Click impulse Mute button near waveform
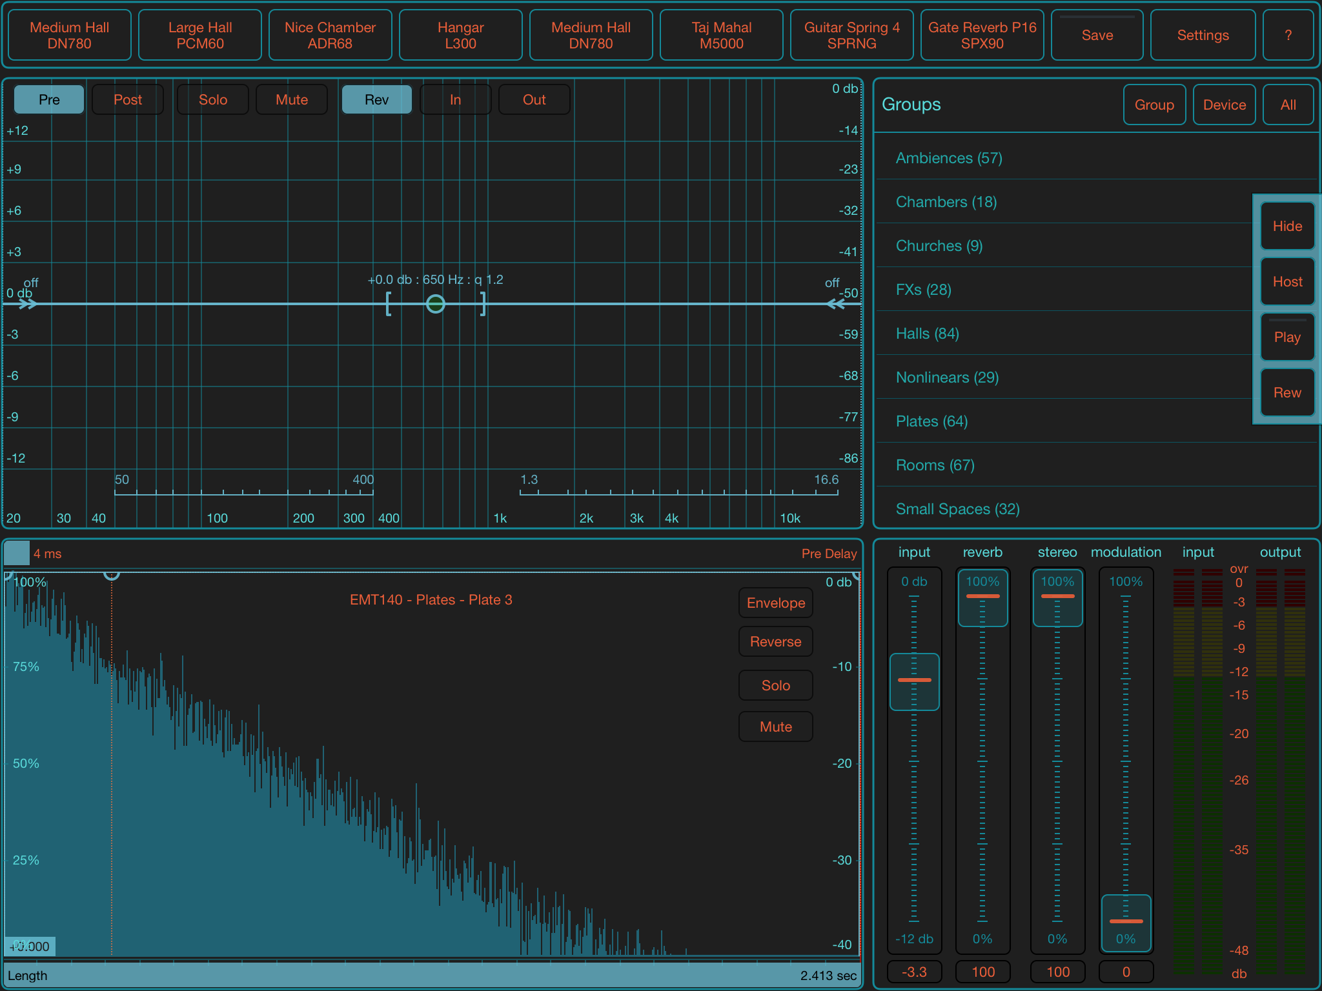This screenshot has height=991, width=1322. [776, 726]
